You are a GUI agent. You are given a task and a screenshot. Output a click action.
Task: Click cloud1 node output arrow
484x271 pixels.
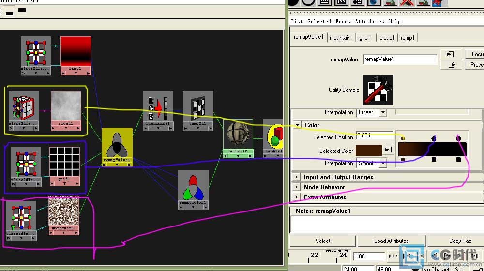78,128
